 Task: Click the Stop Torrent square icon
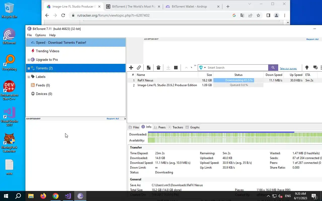[x=176, y=68]
